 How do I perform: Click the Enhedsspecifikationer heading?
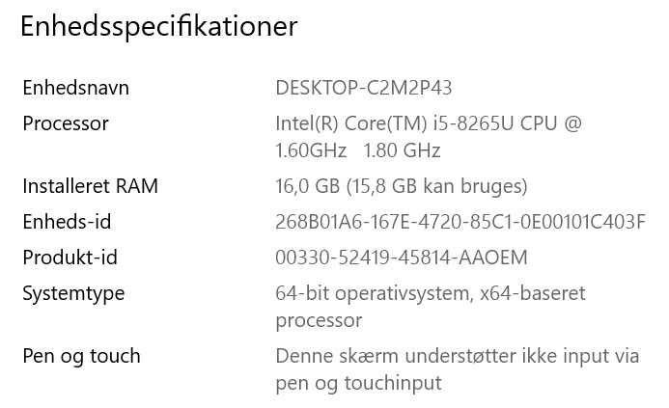[x=159, y=26]
